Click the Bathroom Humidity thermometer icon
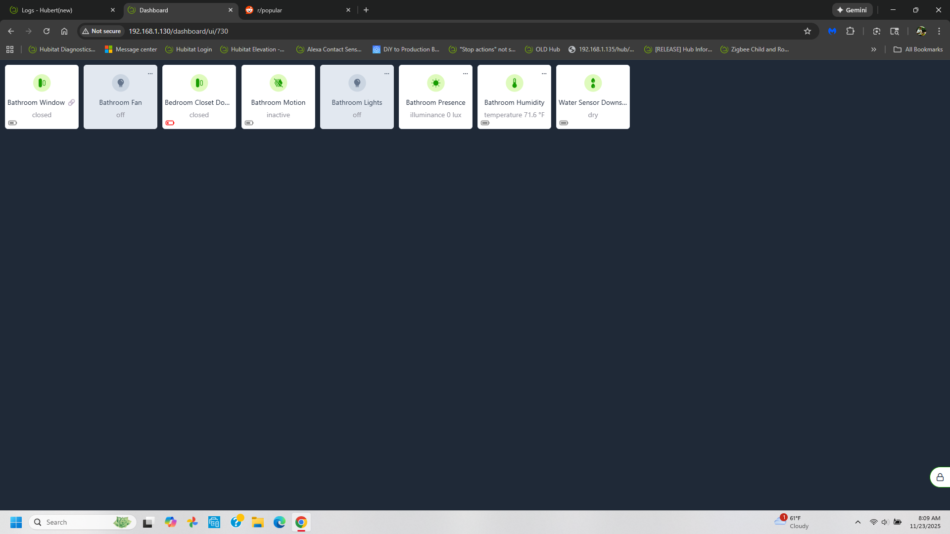The image size is (950, 534). tap(514, 83)
